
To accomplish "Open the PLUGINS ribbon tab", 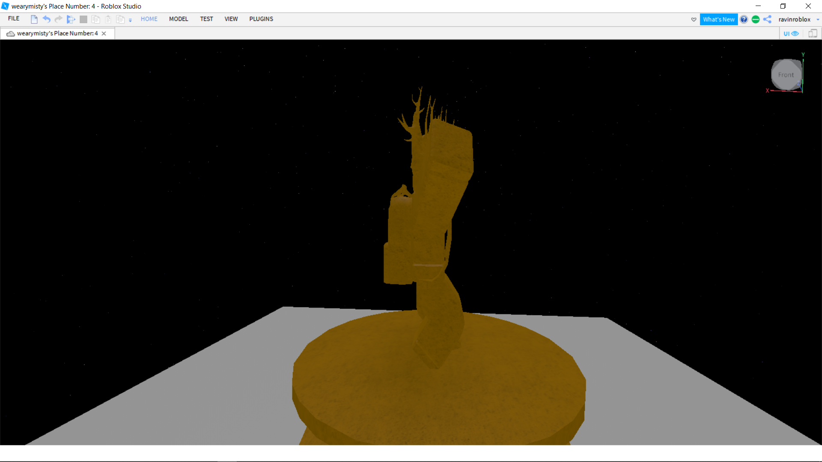I will pos(261,19).
